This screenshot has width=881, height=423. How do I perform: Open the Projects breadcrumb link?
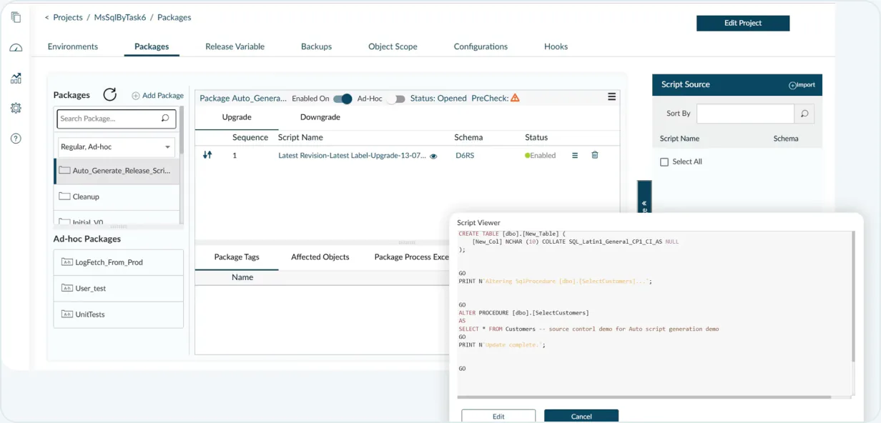(68, 17)
